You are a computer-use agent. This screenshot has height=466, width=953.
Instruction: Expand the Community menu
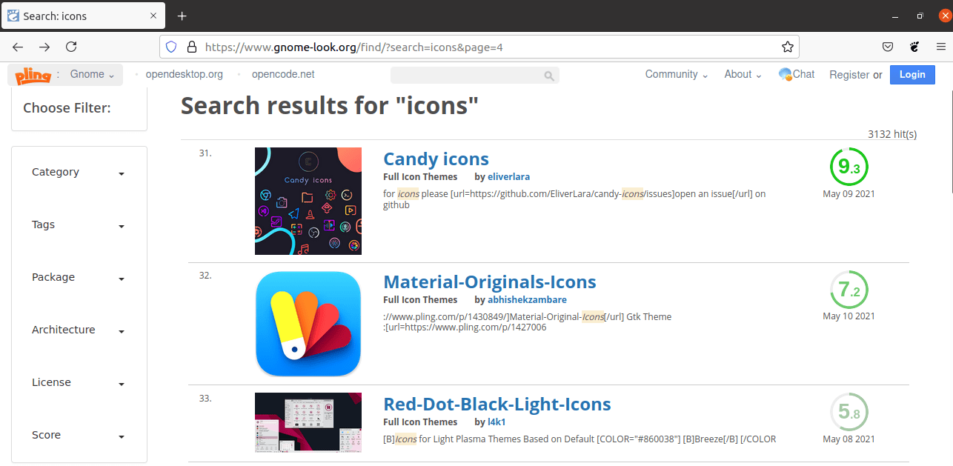click(x=676, y=74)
